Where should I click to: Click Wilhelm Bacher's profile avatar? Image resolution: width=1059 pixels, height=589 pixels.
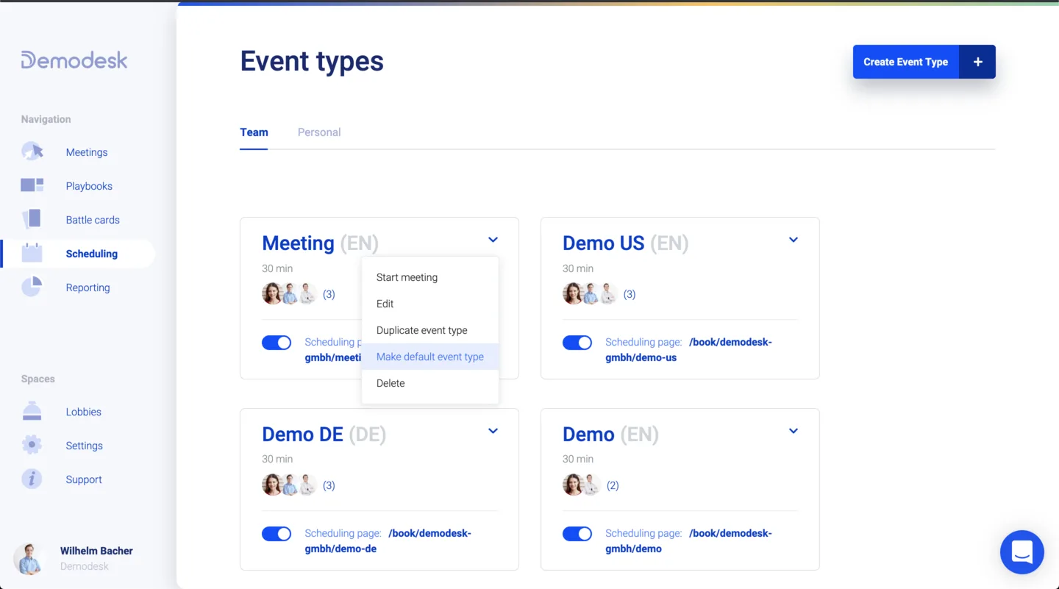(29, 558)
